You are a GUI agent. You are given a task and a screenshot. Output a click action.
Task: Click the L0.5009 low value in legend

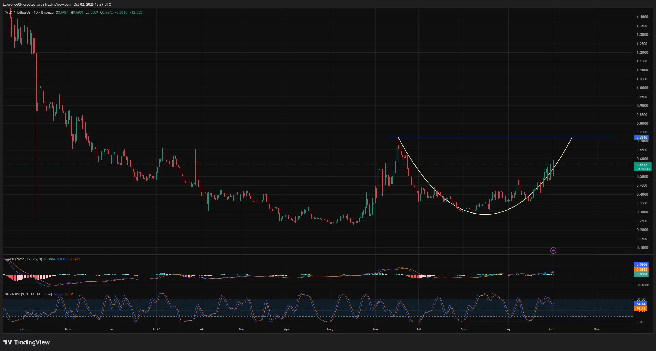[x=92, y=12]
